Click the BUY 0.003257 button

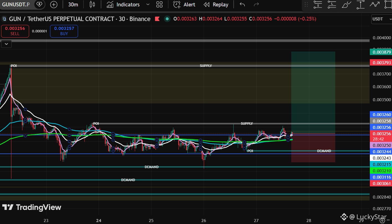click(x=64, y=31)
